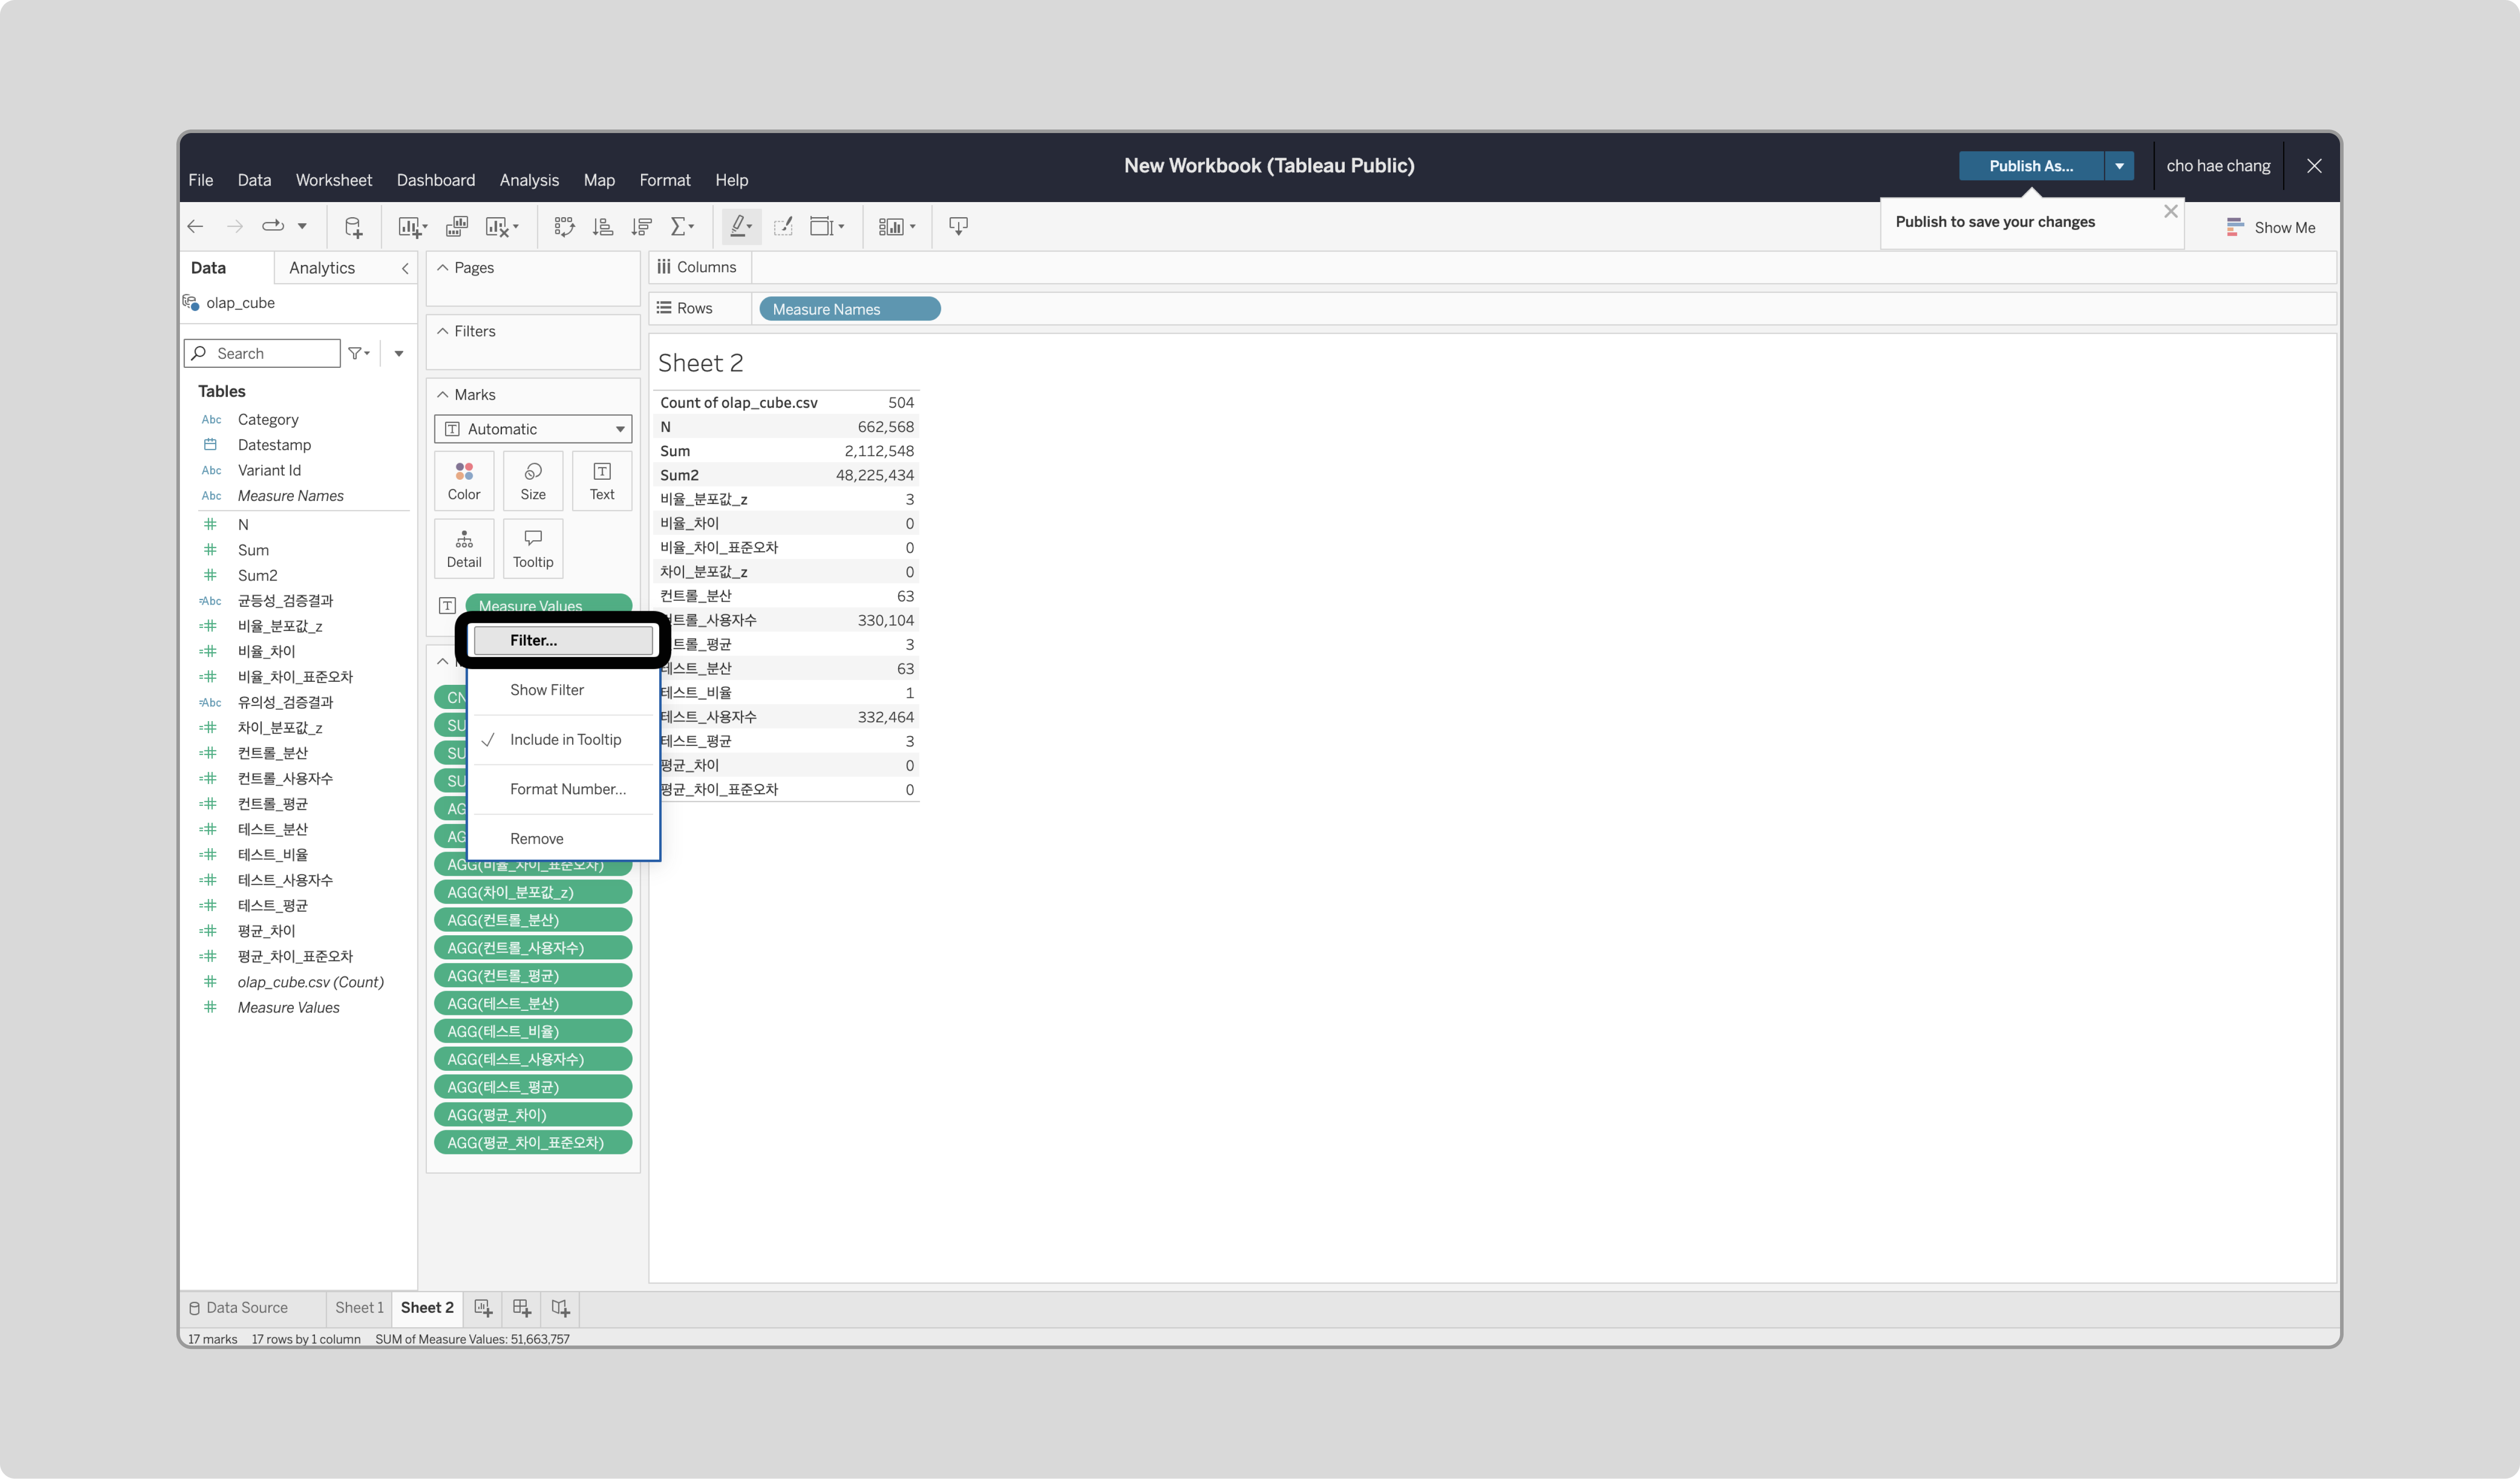Dismiss the publish tooltip with X
The height and width of the screenshot is (1479, 2520).
[x=2171, y=211]
